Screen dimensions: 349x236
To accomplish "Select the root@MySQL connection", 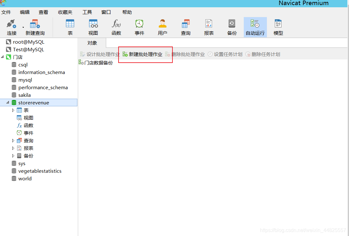I will [x=29, y=42].
